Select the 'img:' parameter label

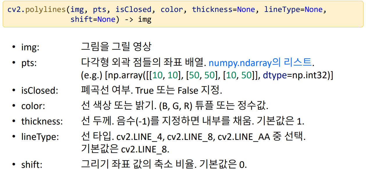tap(30, 47)
